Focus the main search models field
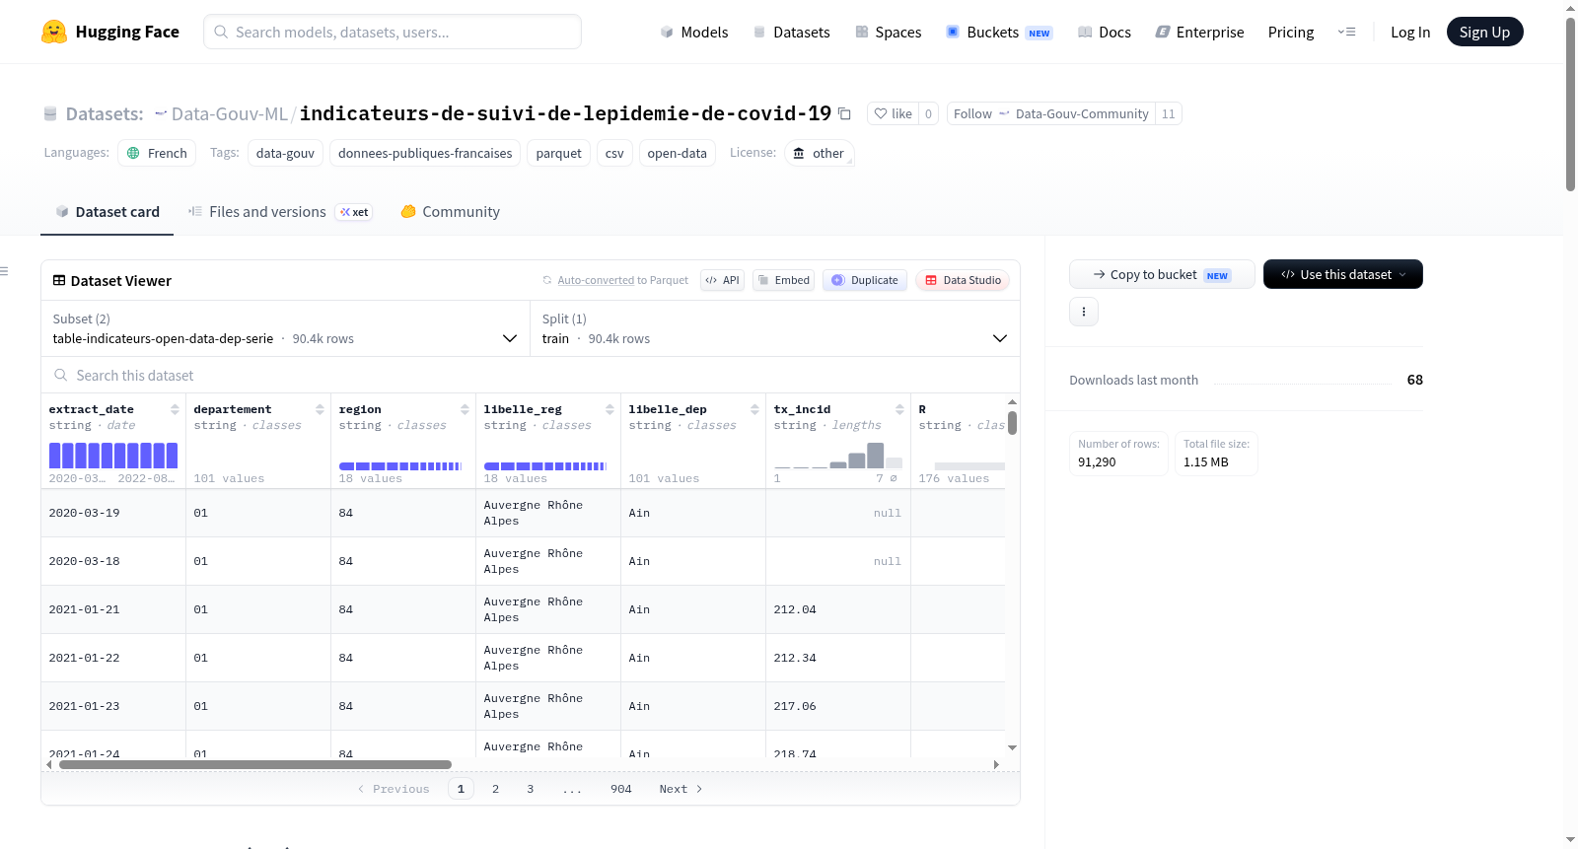Viewport: 1578px width, 849px height. pos(393,32)
